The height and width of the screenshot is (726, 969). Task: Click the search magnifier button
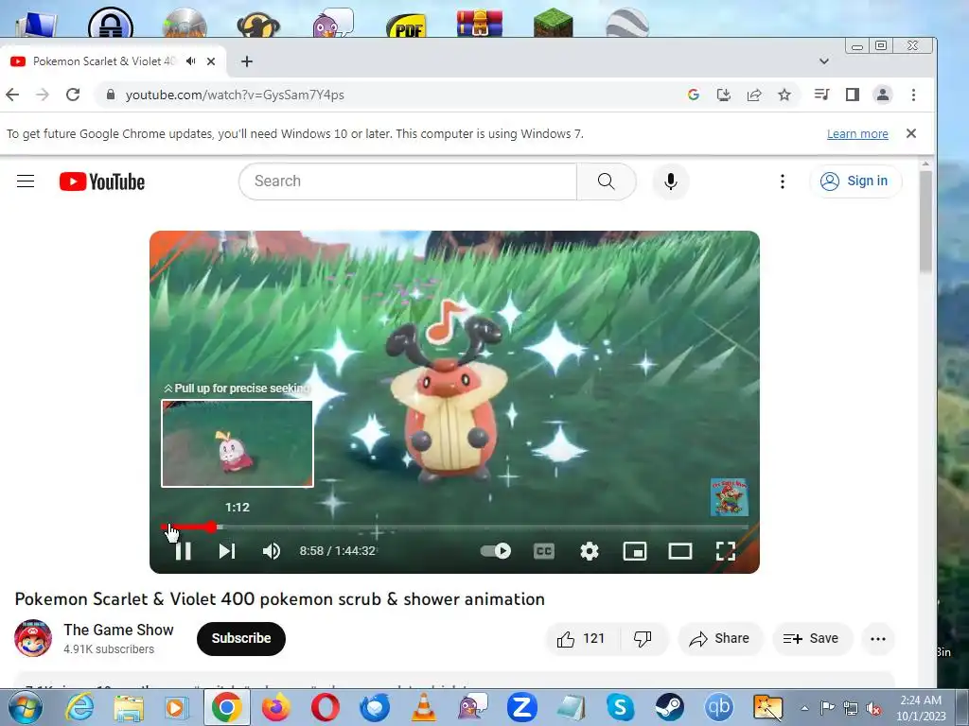tap(607, 181)
